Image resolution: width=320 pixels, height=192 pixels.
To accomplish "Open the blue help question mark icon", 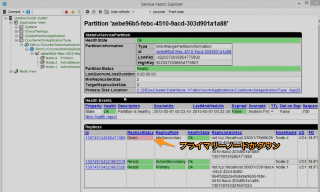I will point(28,12).
